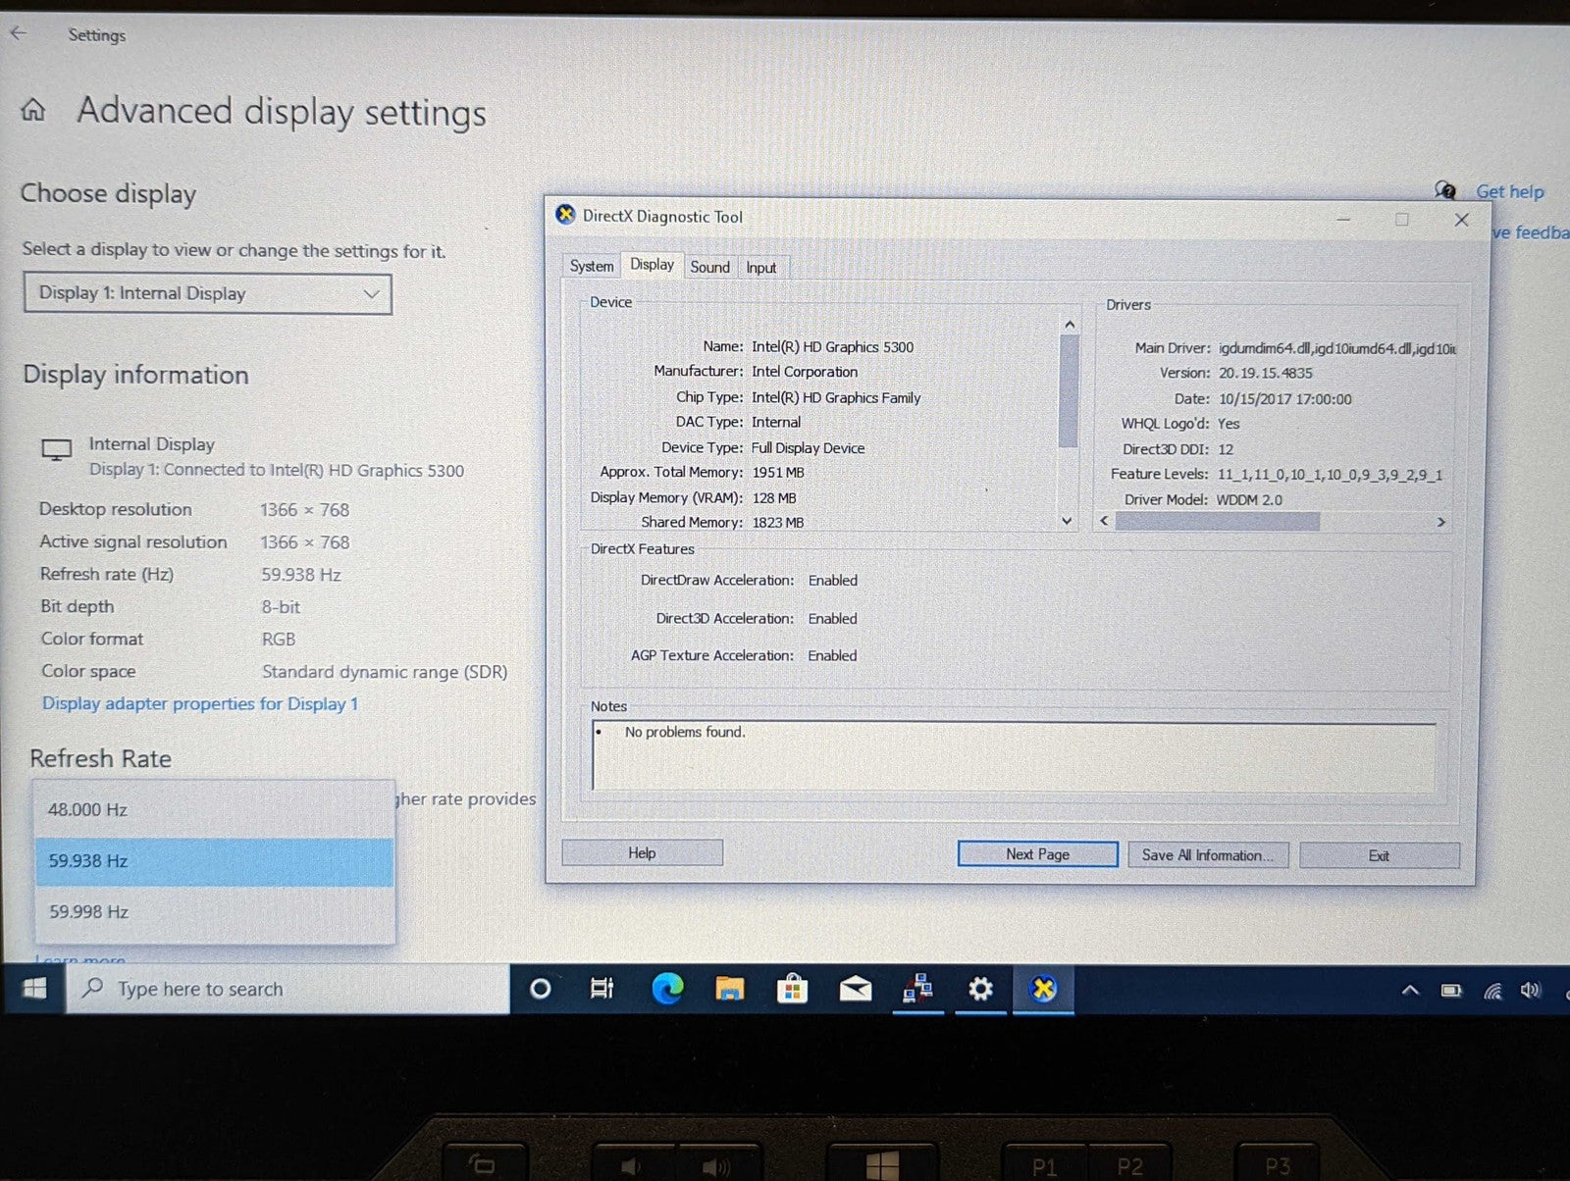Select 48.000 Hz refresh rate

coord(214,809)
